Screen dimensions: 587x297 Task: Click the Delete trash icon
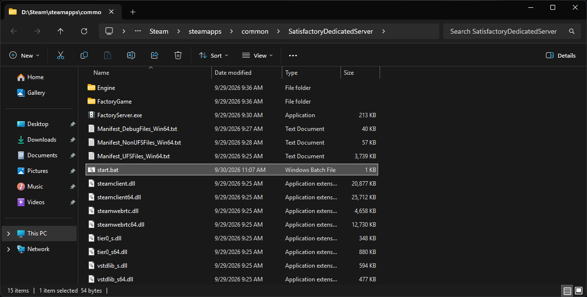[x=178, y=56]
